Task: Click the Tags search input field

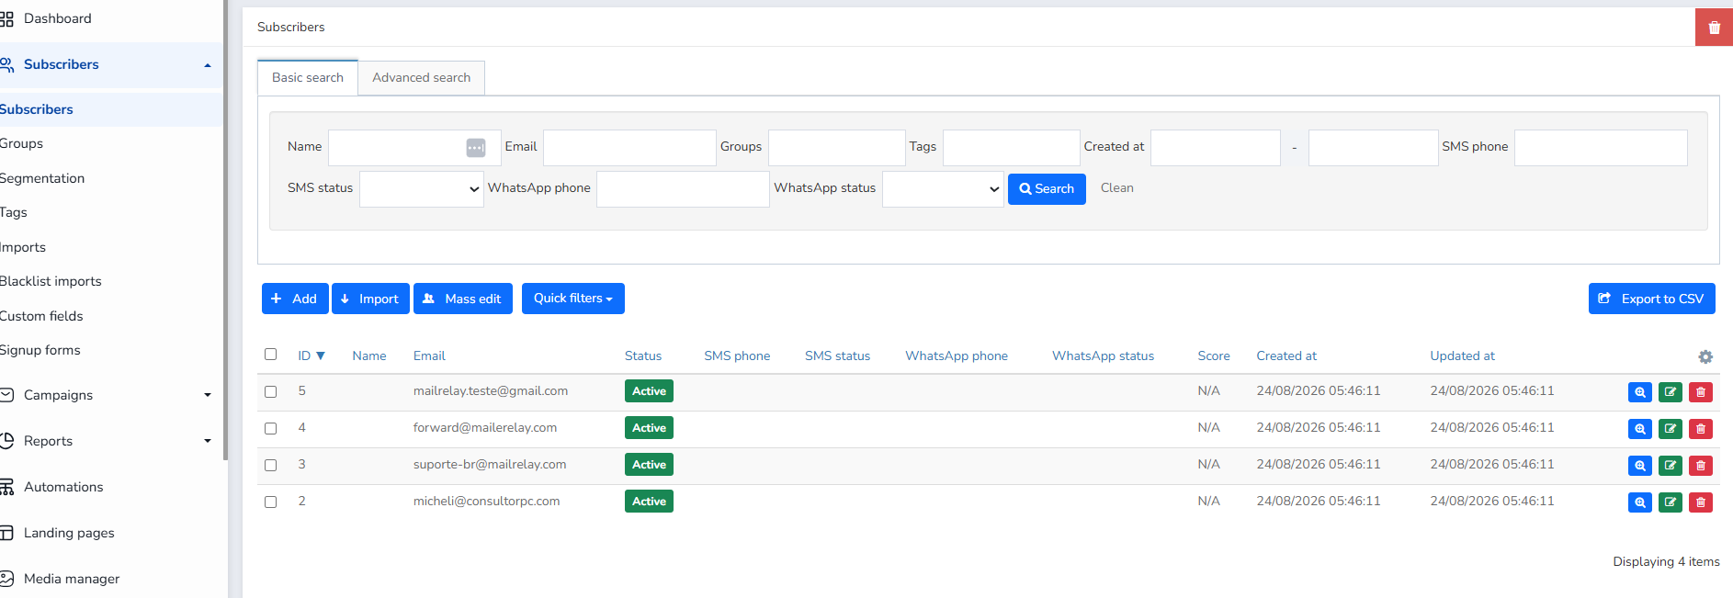Action: 1011,148
